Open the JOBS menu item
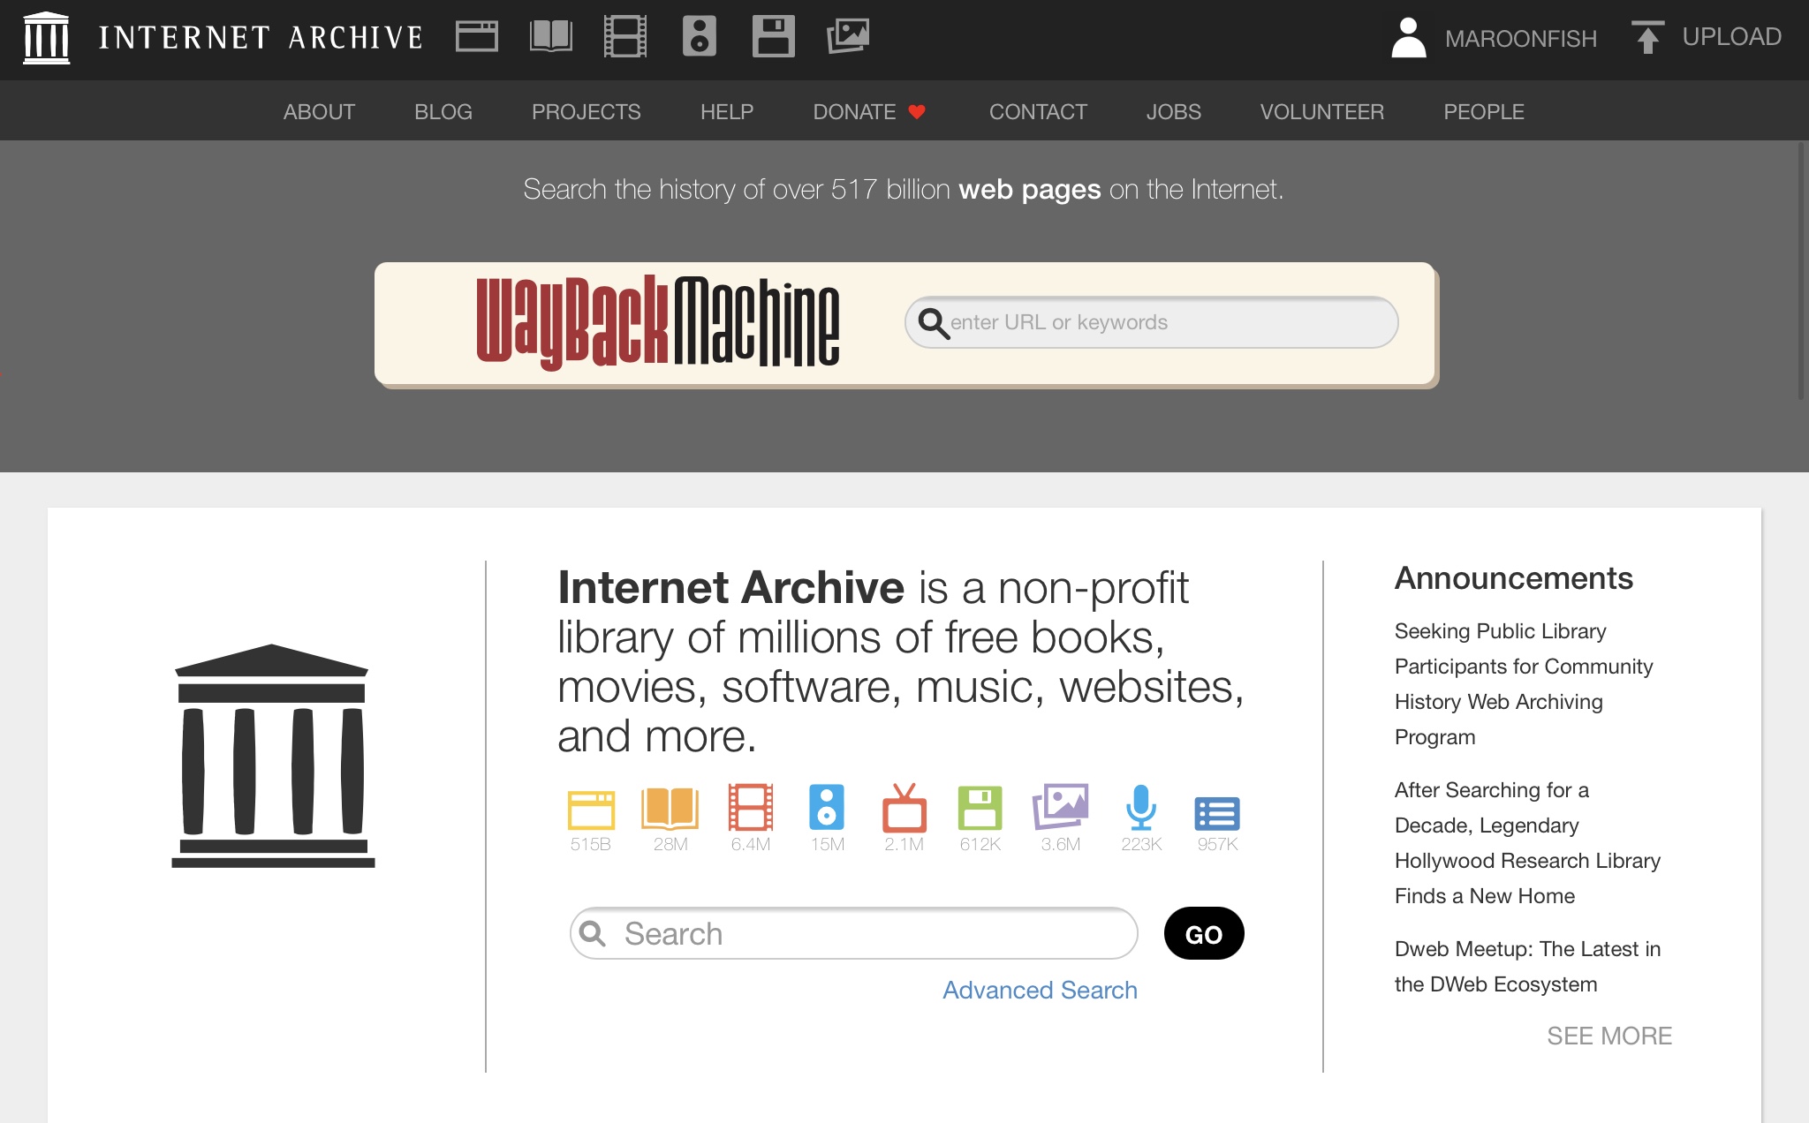 pos(1174,112)
